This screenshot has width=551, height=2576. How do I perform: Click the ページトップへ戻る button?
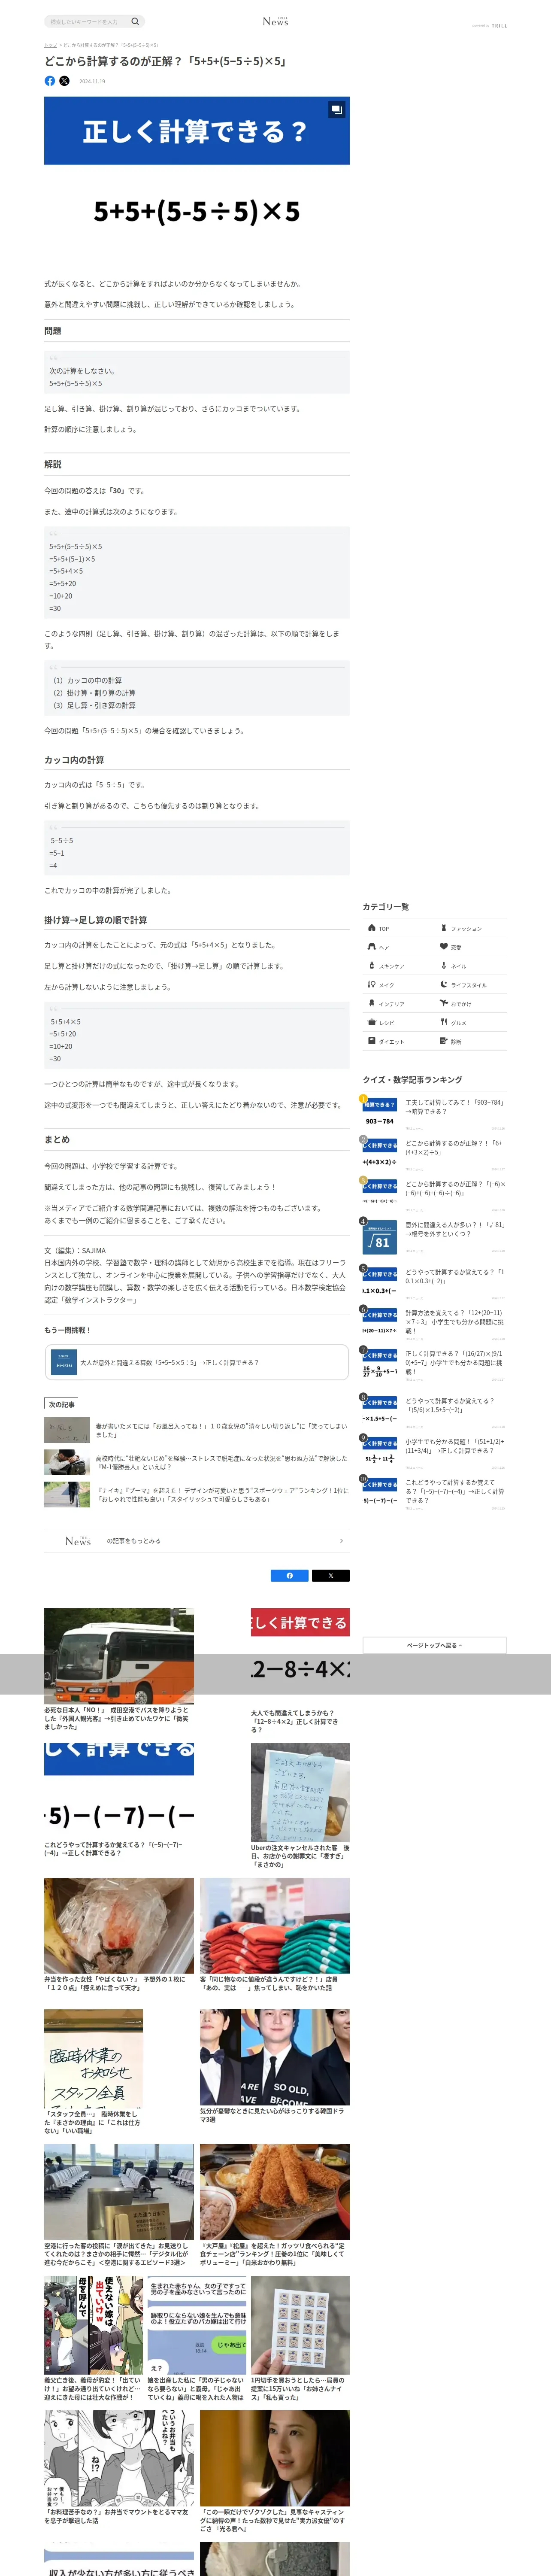pos(434,1645)
